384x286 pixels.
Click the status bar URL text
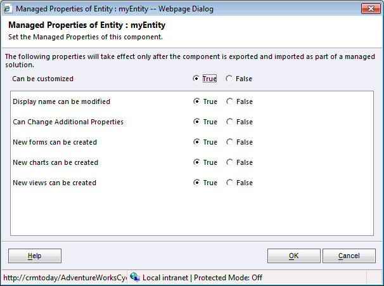[64, 278]
